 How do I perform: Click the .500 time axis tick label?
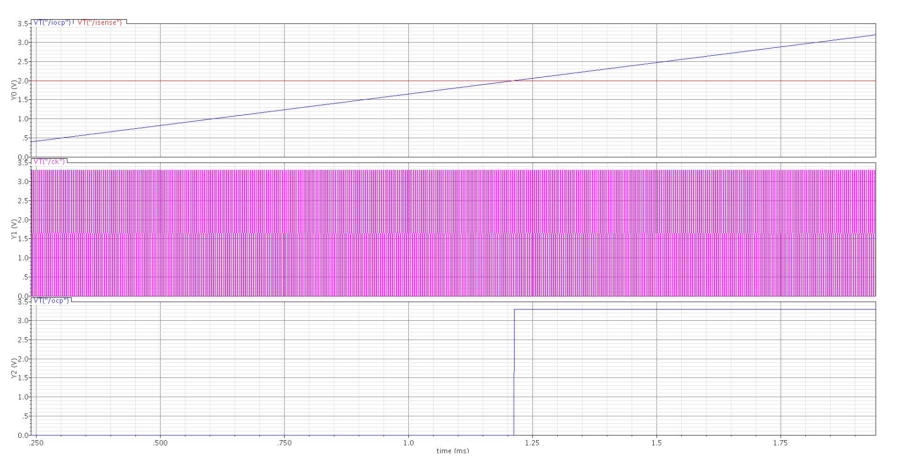[x=160, y=443]
